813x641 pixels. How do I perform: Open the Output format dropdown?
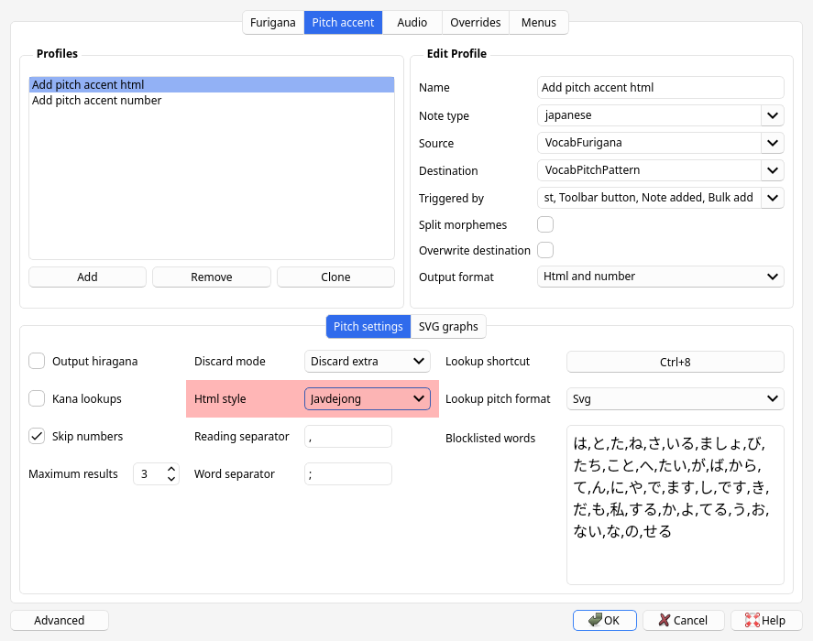coord(771,277)
